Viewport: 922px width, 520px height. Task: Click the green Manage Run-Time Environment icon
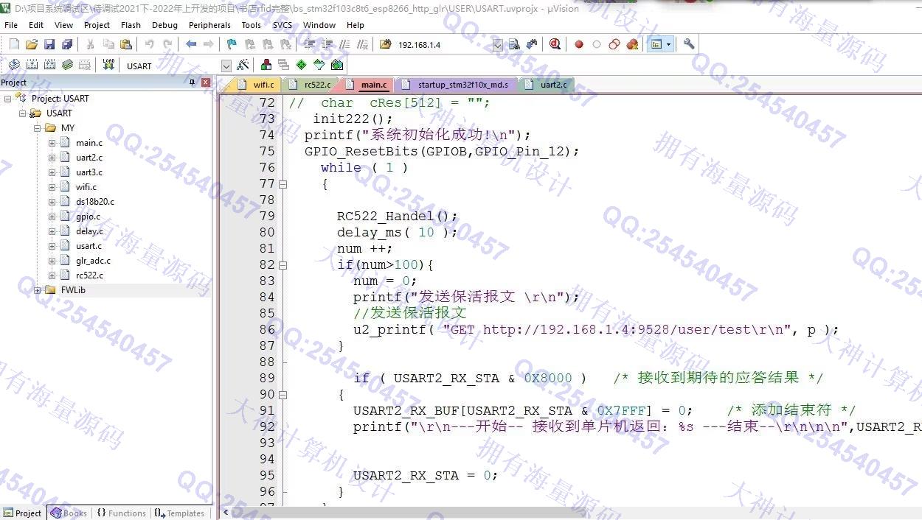point(301,65)
